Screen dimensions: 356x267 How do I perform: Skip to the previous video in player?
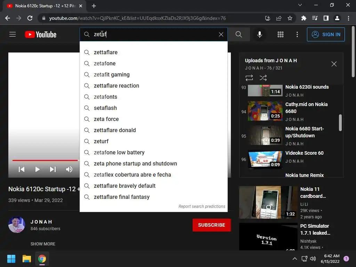pos(22,169)
